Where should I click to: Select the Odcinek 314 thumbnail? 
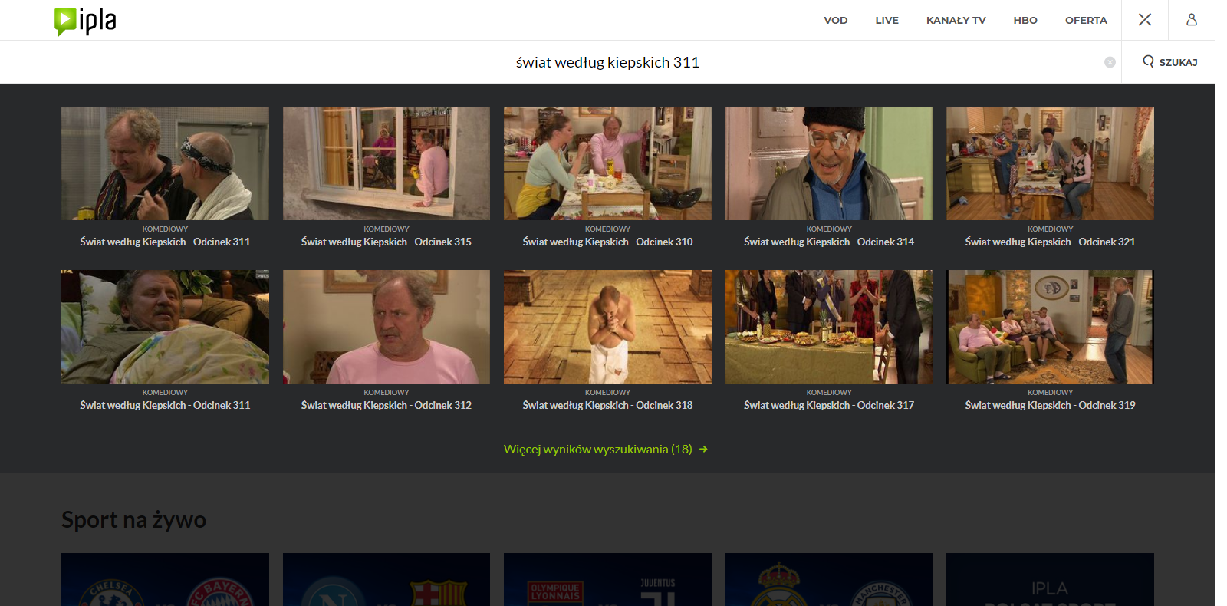pyautogui.click(x=829, y=163)
